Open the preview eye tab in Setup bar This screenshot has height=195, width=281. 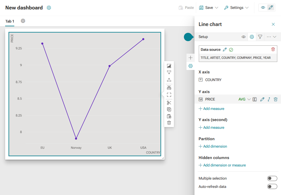[x=243, y=37]
